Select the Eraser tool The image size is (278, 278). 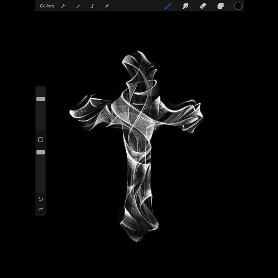203,6
